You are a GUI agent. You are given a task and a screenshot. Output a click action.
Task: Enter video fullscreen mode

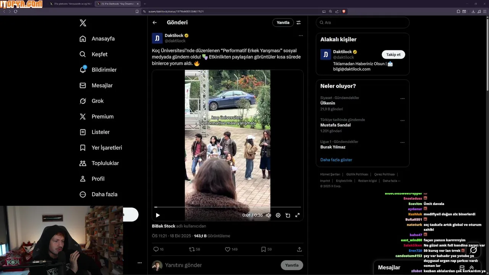[x=297, y=215]
